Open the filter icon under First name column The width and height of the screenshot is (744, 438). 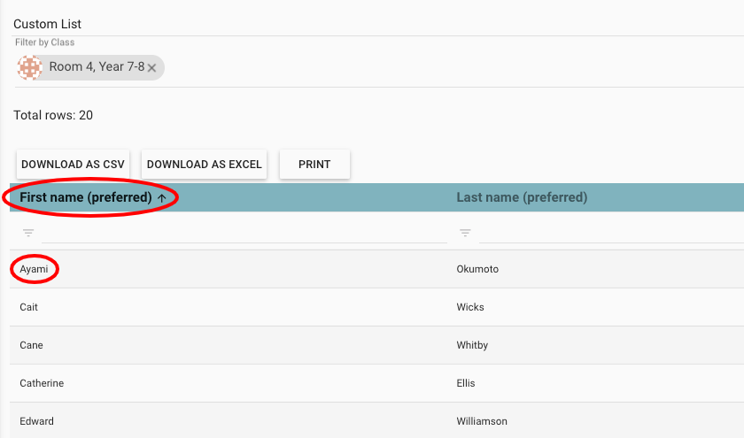[x=28, y=234]
